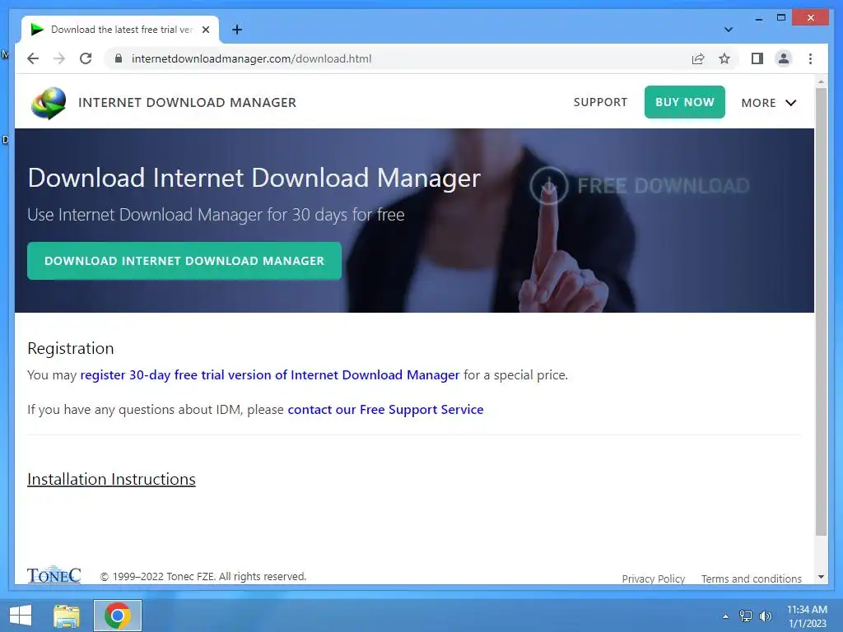Click the browser forward arrow
Screen dimensions: 843x632
[59, 58]
